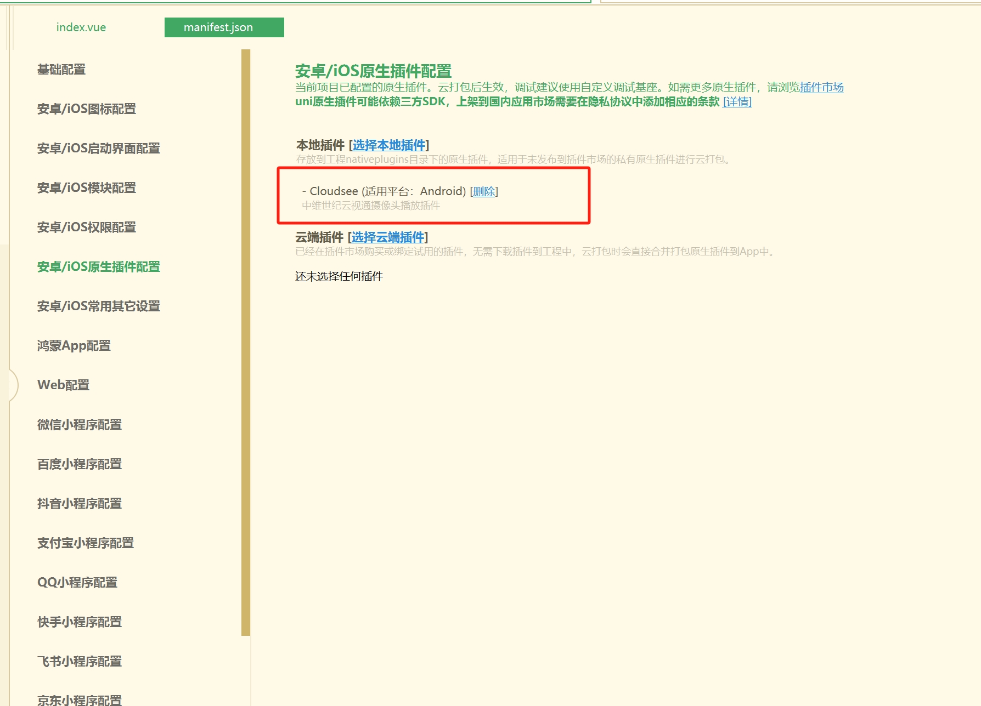This screenshot has width=981, height=706.
Task: Go to 安卓/iOS启动界面配置
Action: 99,149
